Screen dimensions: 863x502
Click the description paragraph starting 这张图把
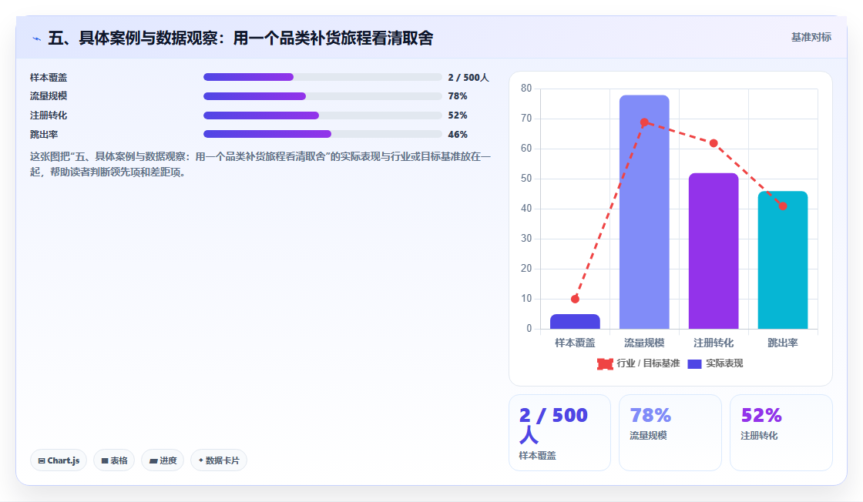pyautogui.click(x=260, y=165)
